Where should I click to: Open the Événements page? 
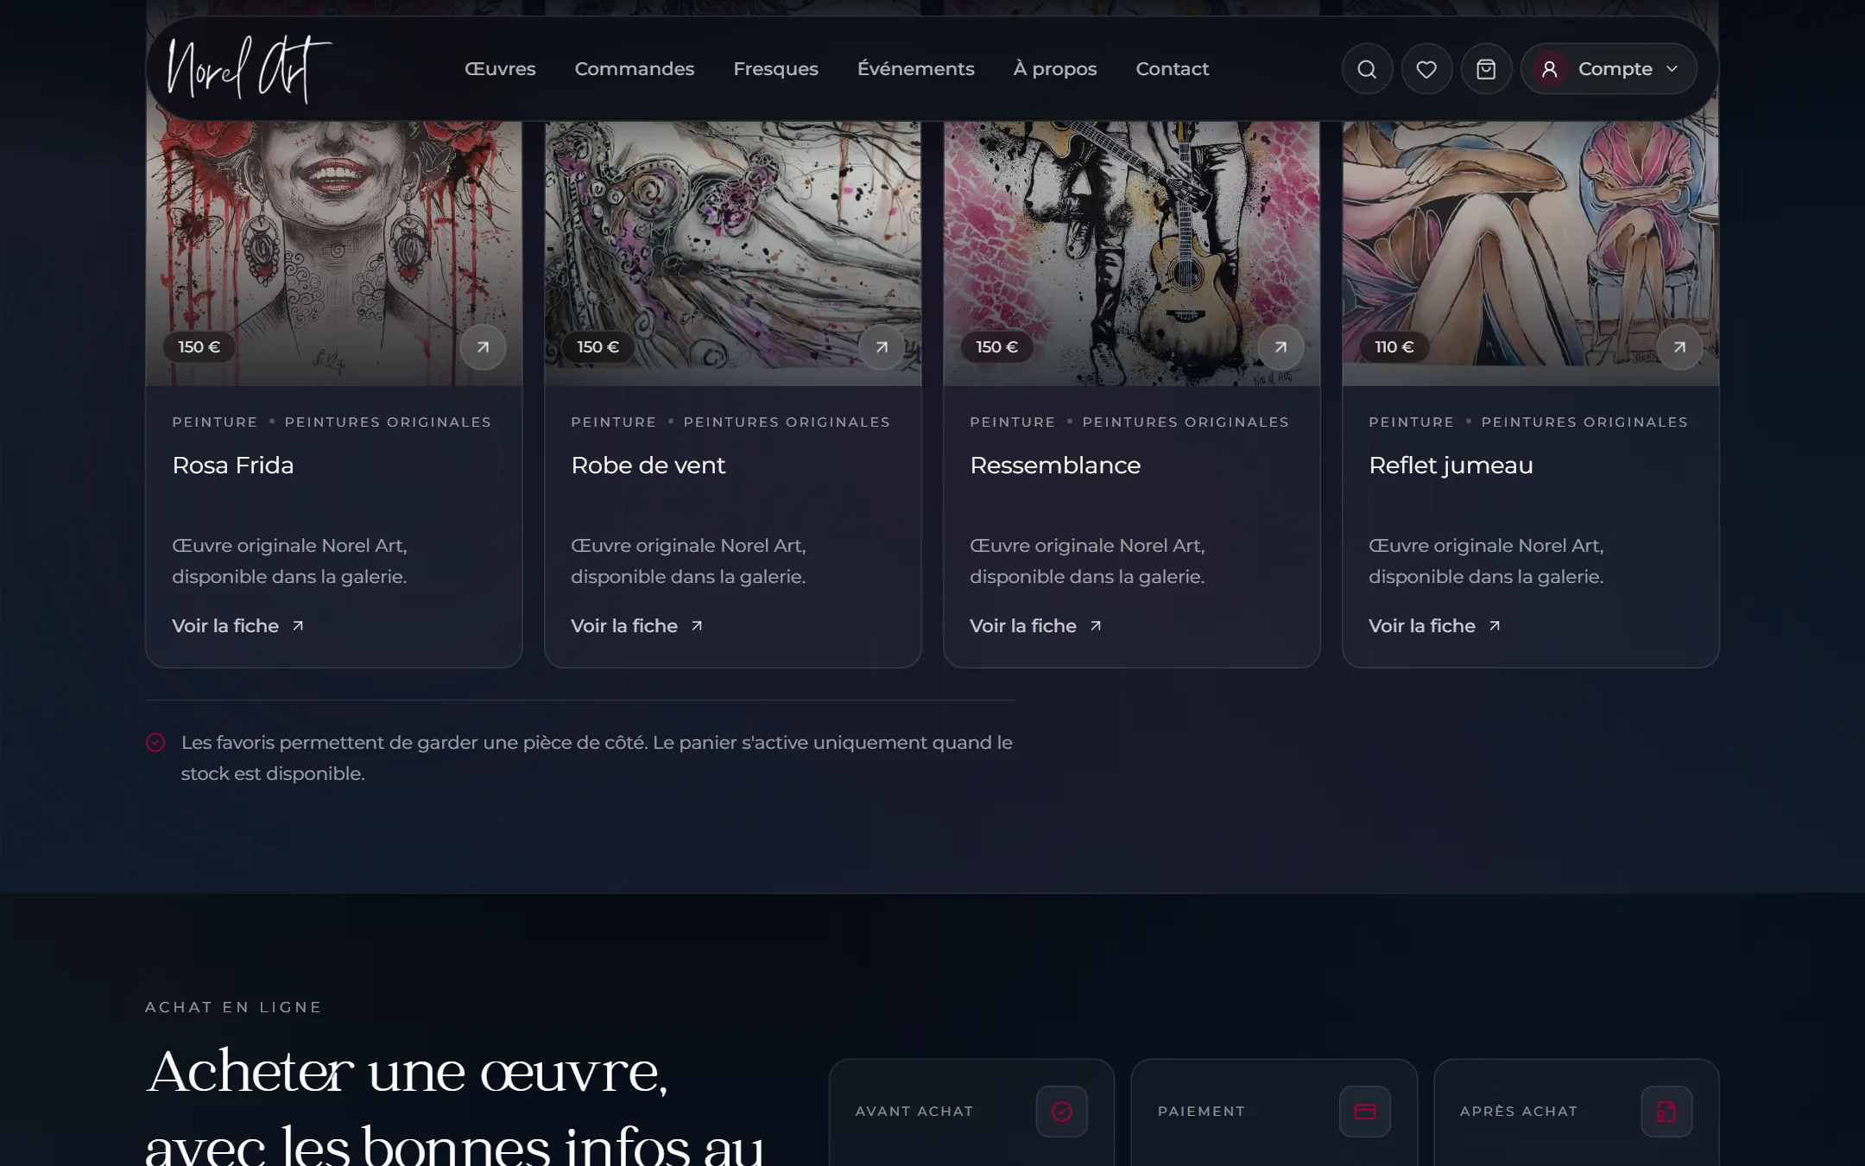pyautogui.click(x=916, y=69)
